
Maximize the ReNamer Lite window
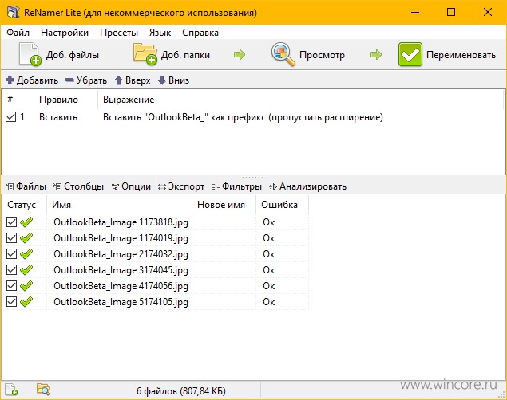pyautogui.click(x=451, y=12)
